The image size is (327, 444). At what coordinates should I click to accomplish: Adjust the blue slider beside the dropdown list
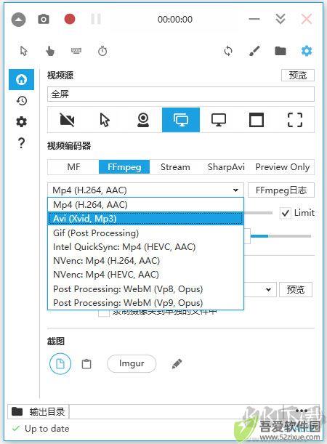(x=280, y=236)
